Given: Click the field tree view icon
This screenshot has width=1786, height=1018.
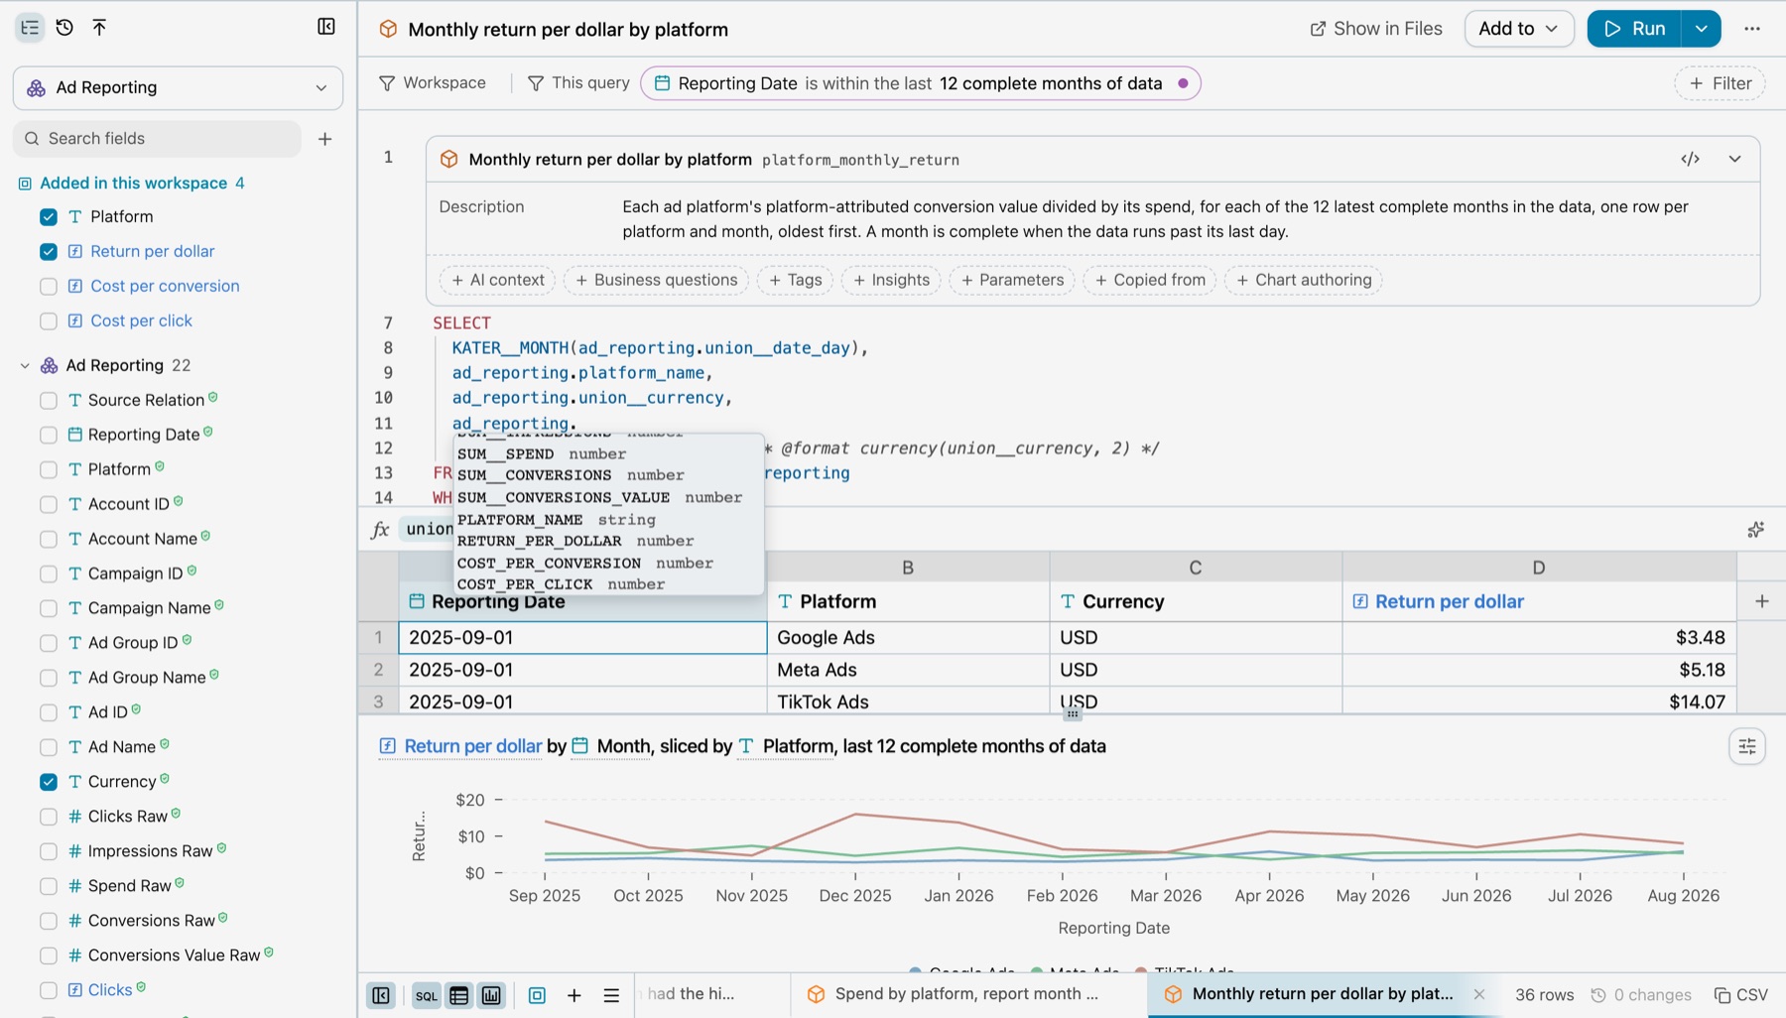Looking at the screenshot, I should click(x=30, y=28).
